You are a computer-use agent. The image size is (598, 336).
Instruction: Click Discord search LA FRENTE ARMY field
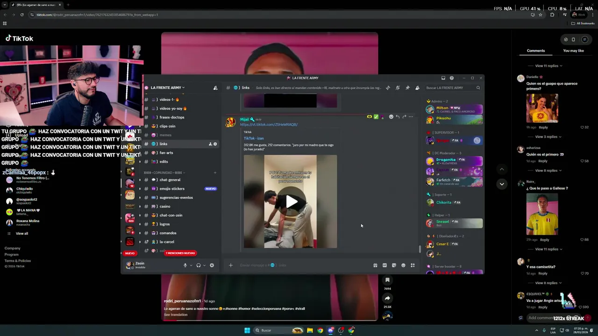(452, 88)
